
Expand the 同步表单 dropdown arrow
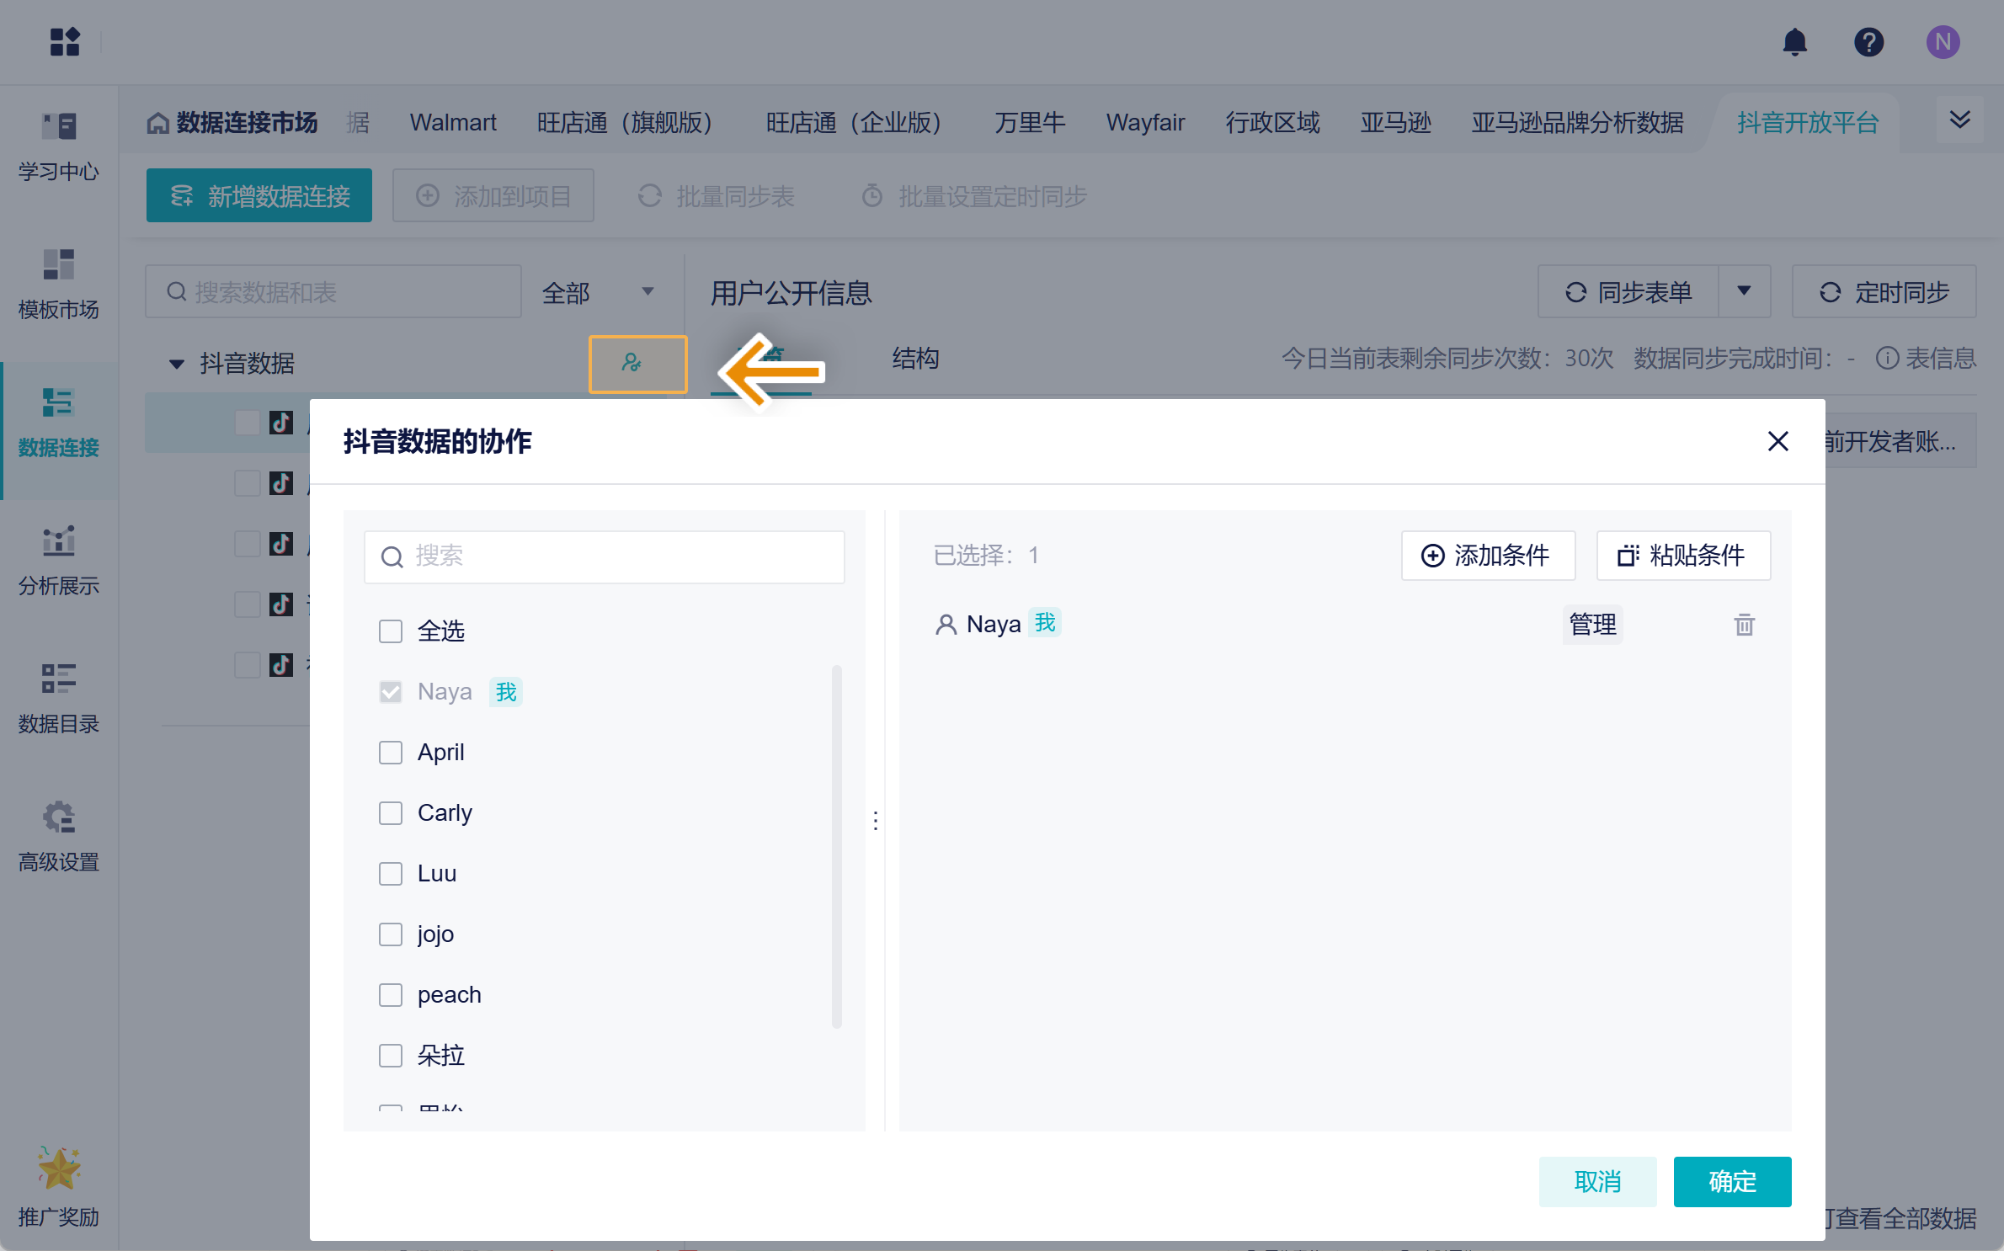coord(1744,291)
